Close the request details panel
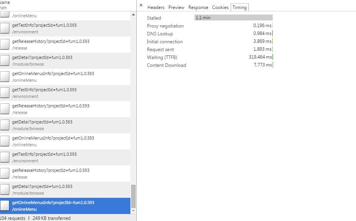Image resolution: width=356 pixels, height=221 pixels. pos(141,6)
